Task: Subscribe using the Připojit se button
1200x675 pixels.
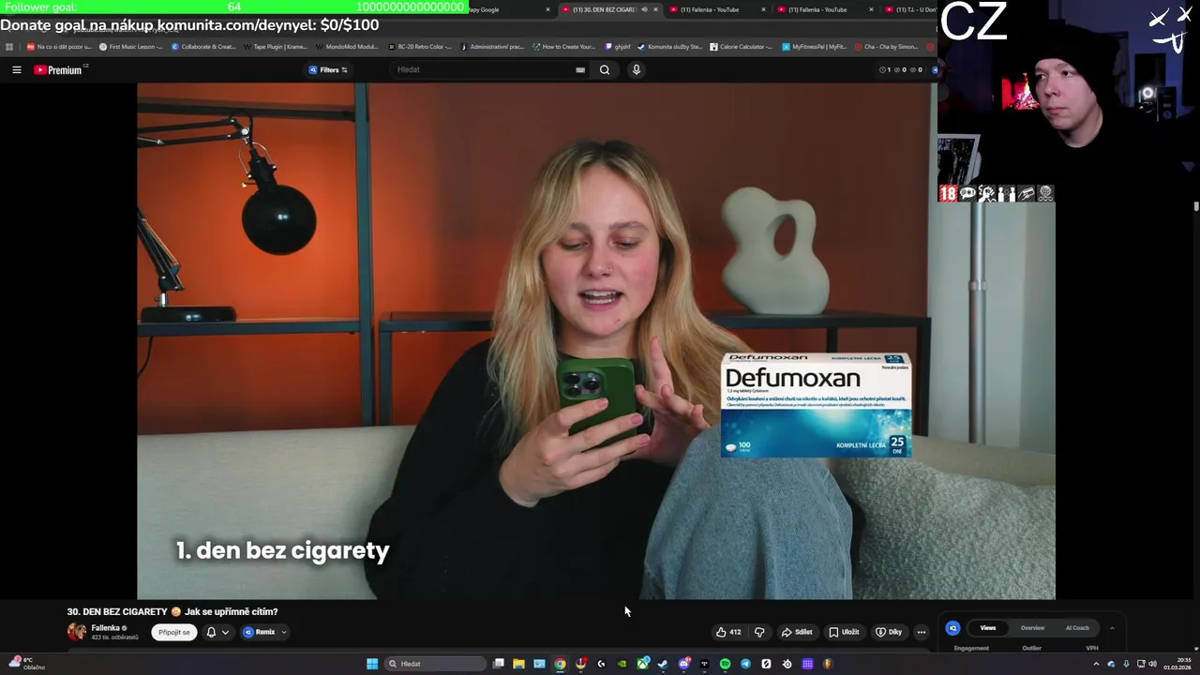Action: (x=174, y=632)
